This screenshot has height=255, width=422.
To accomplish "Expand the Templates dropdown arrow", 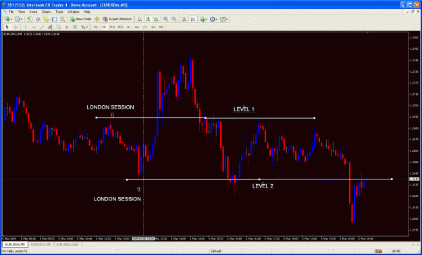I will [227, 19].
